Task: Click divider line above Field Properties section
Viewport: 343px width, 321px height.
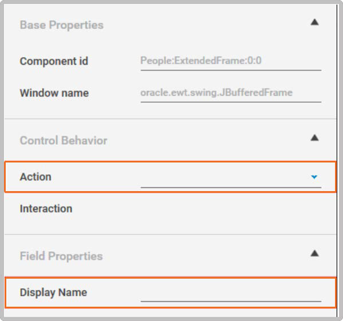Action: (x=170, y=235)
